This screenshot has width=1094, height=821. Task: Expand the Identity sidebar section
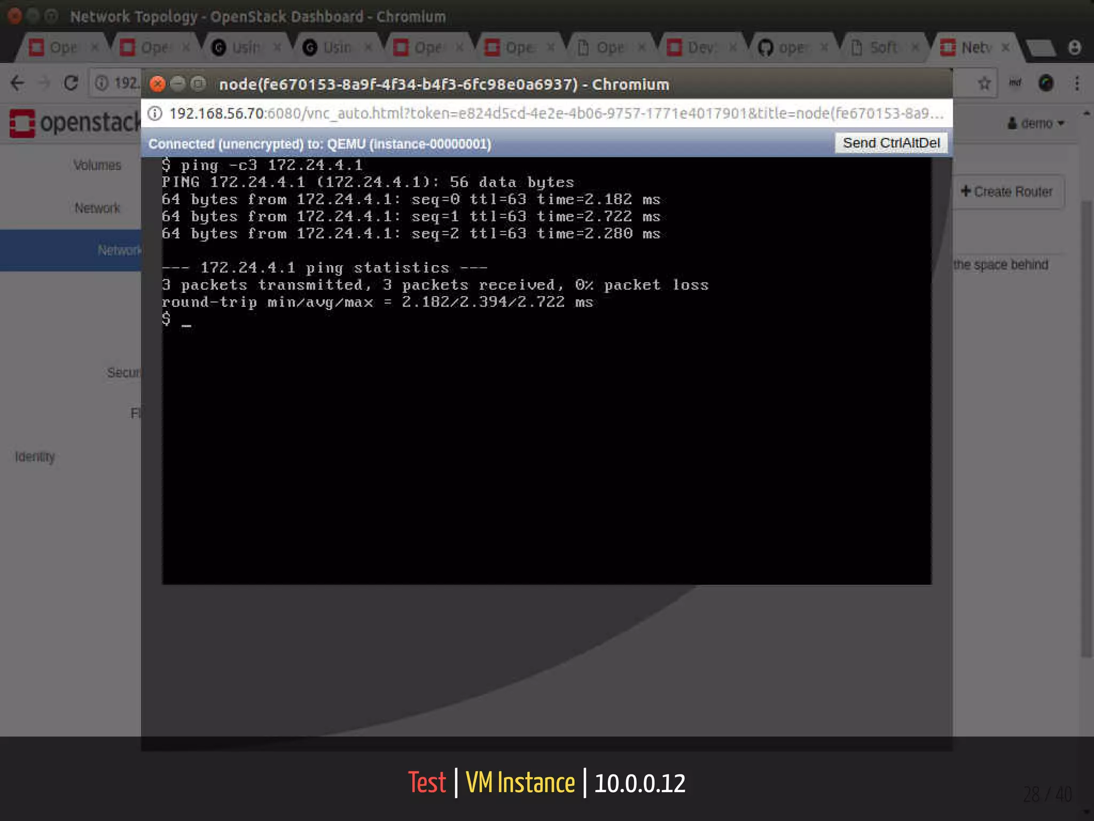click(x=35, y=457)
